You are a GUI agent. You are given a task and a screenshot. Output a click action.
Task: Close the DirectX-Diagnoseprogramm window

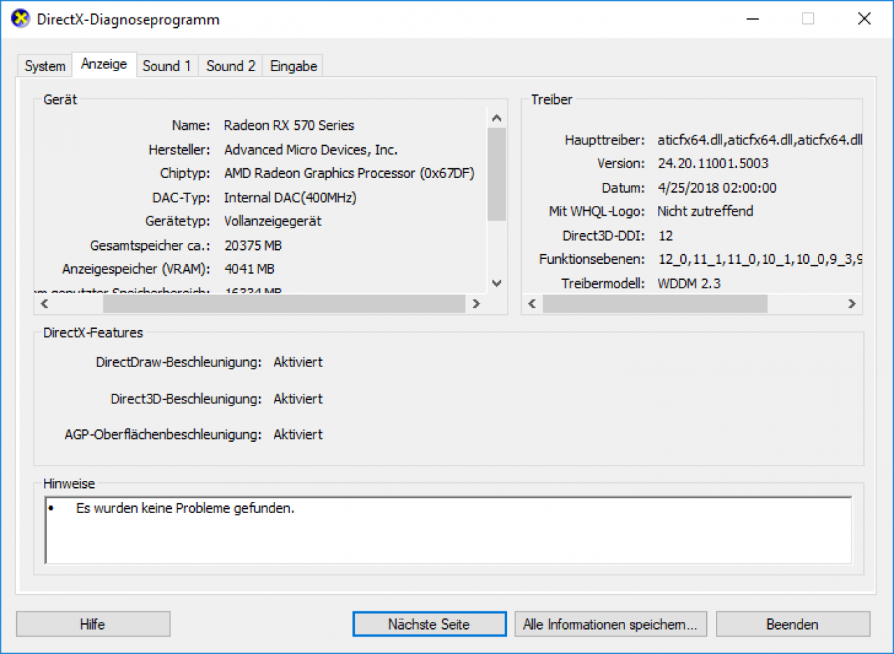(864, 19)
